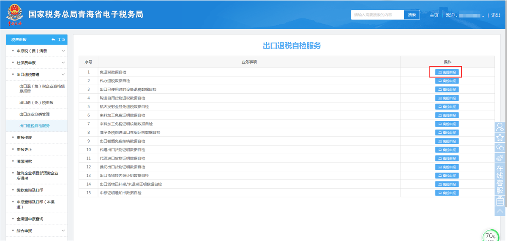Open 出口企业分类管理 sidebar item
The width and height of the screenshot is (507, 241).
click(x=37, y=114)
